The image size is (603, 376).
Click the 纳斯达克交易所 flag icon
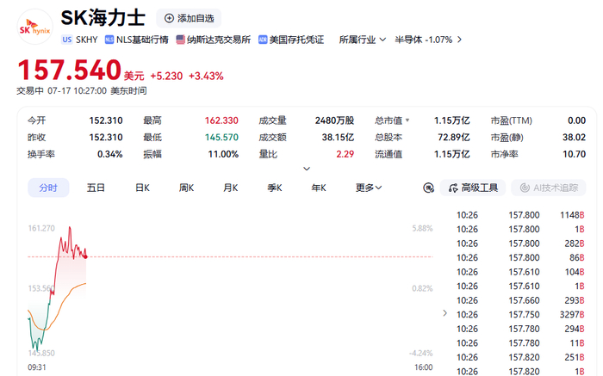click(x=180, y=40)
